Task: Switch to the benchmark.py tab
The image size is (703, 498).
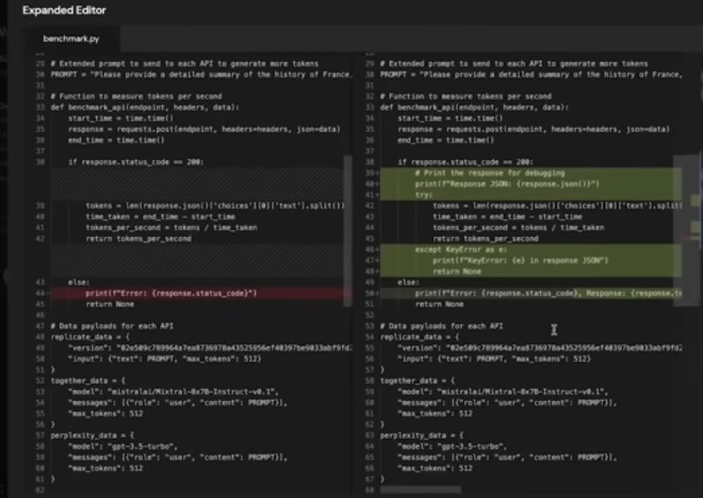Action: point(59,39)
